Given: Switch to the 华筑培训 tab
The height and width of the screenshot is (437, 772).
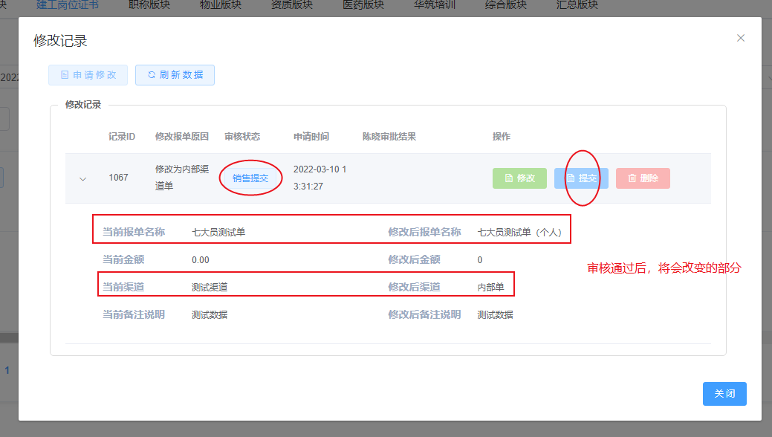Looking at the screenshot, I should pyautogui.click(x=435, y=4).
